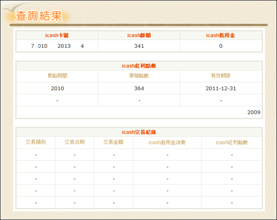Select the icash紅利點數 section header

(139, 66)
